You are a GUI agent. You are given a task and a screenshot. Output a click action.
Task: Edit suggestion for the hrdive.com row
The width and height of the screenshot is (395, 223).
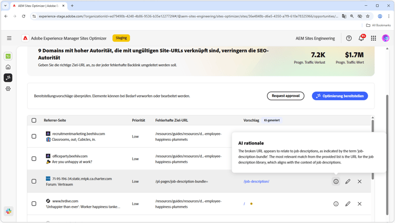point(348,203)
